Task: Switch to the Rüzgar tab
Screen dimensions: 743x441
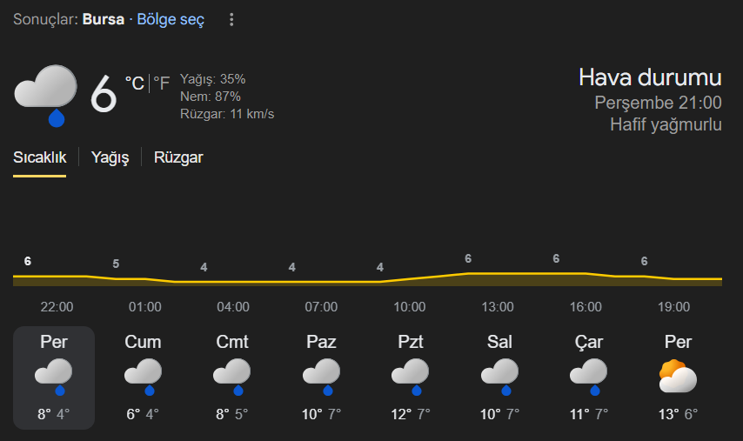Action: [x=178, y=157]
